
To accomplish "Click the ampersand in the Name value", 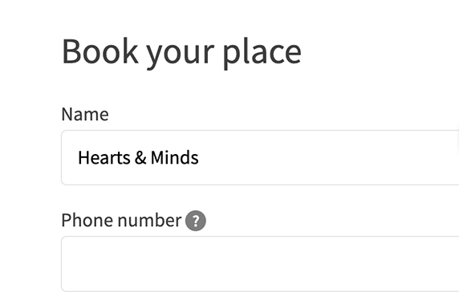I will pyautogui.click(x=140, y=158).
